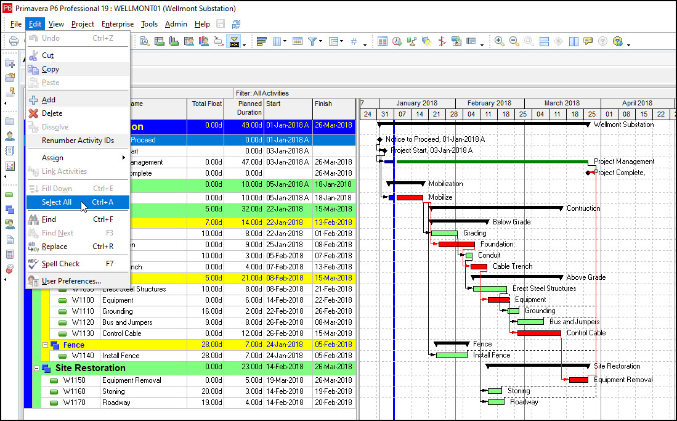Open the Timescale icon

pyautogui.click(x=297, y=41)
